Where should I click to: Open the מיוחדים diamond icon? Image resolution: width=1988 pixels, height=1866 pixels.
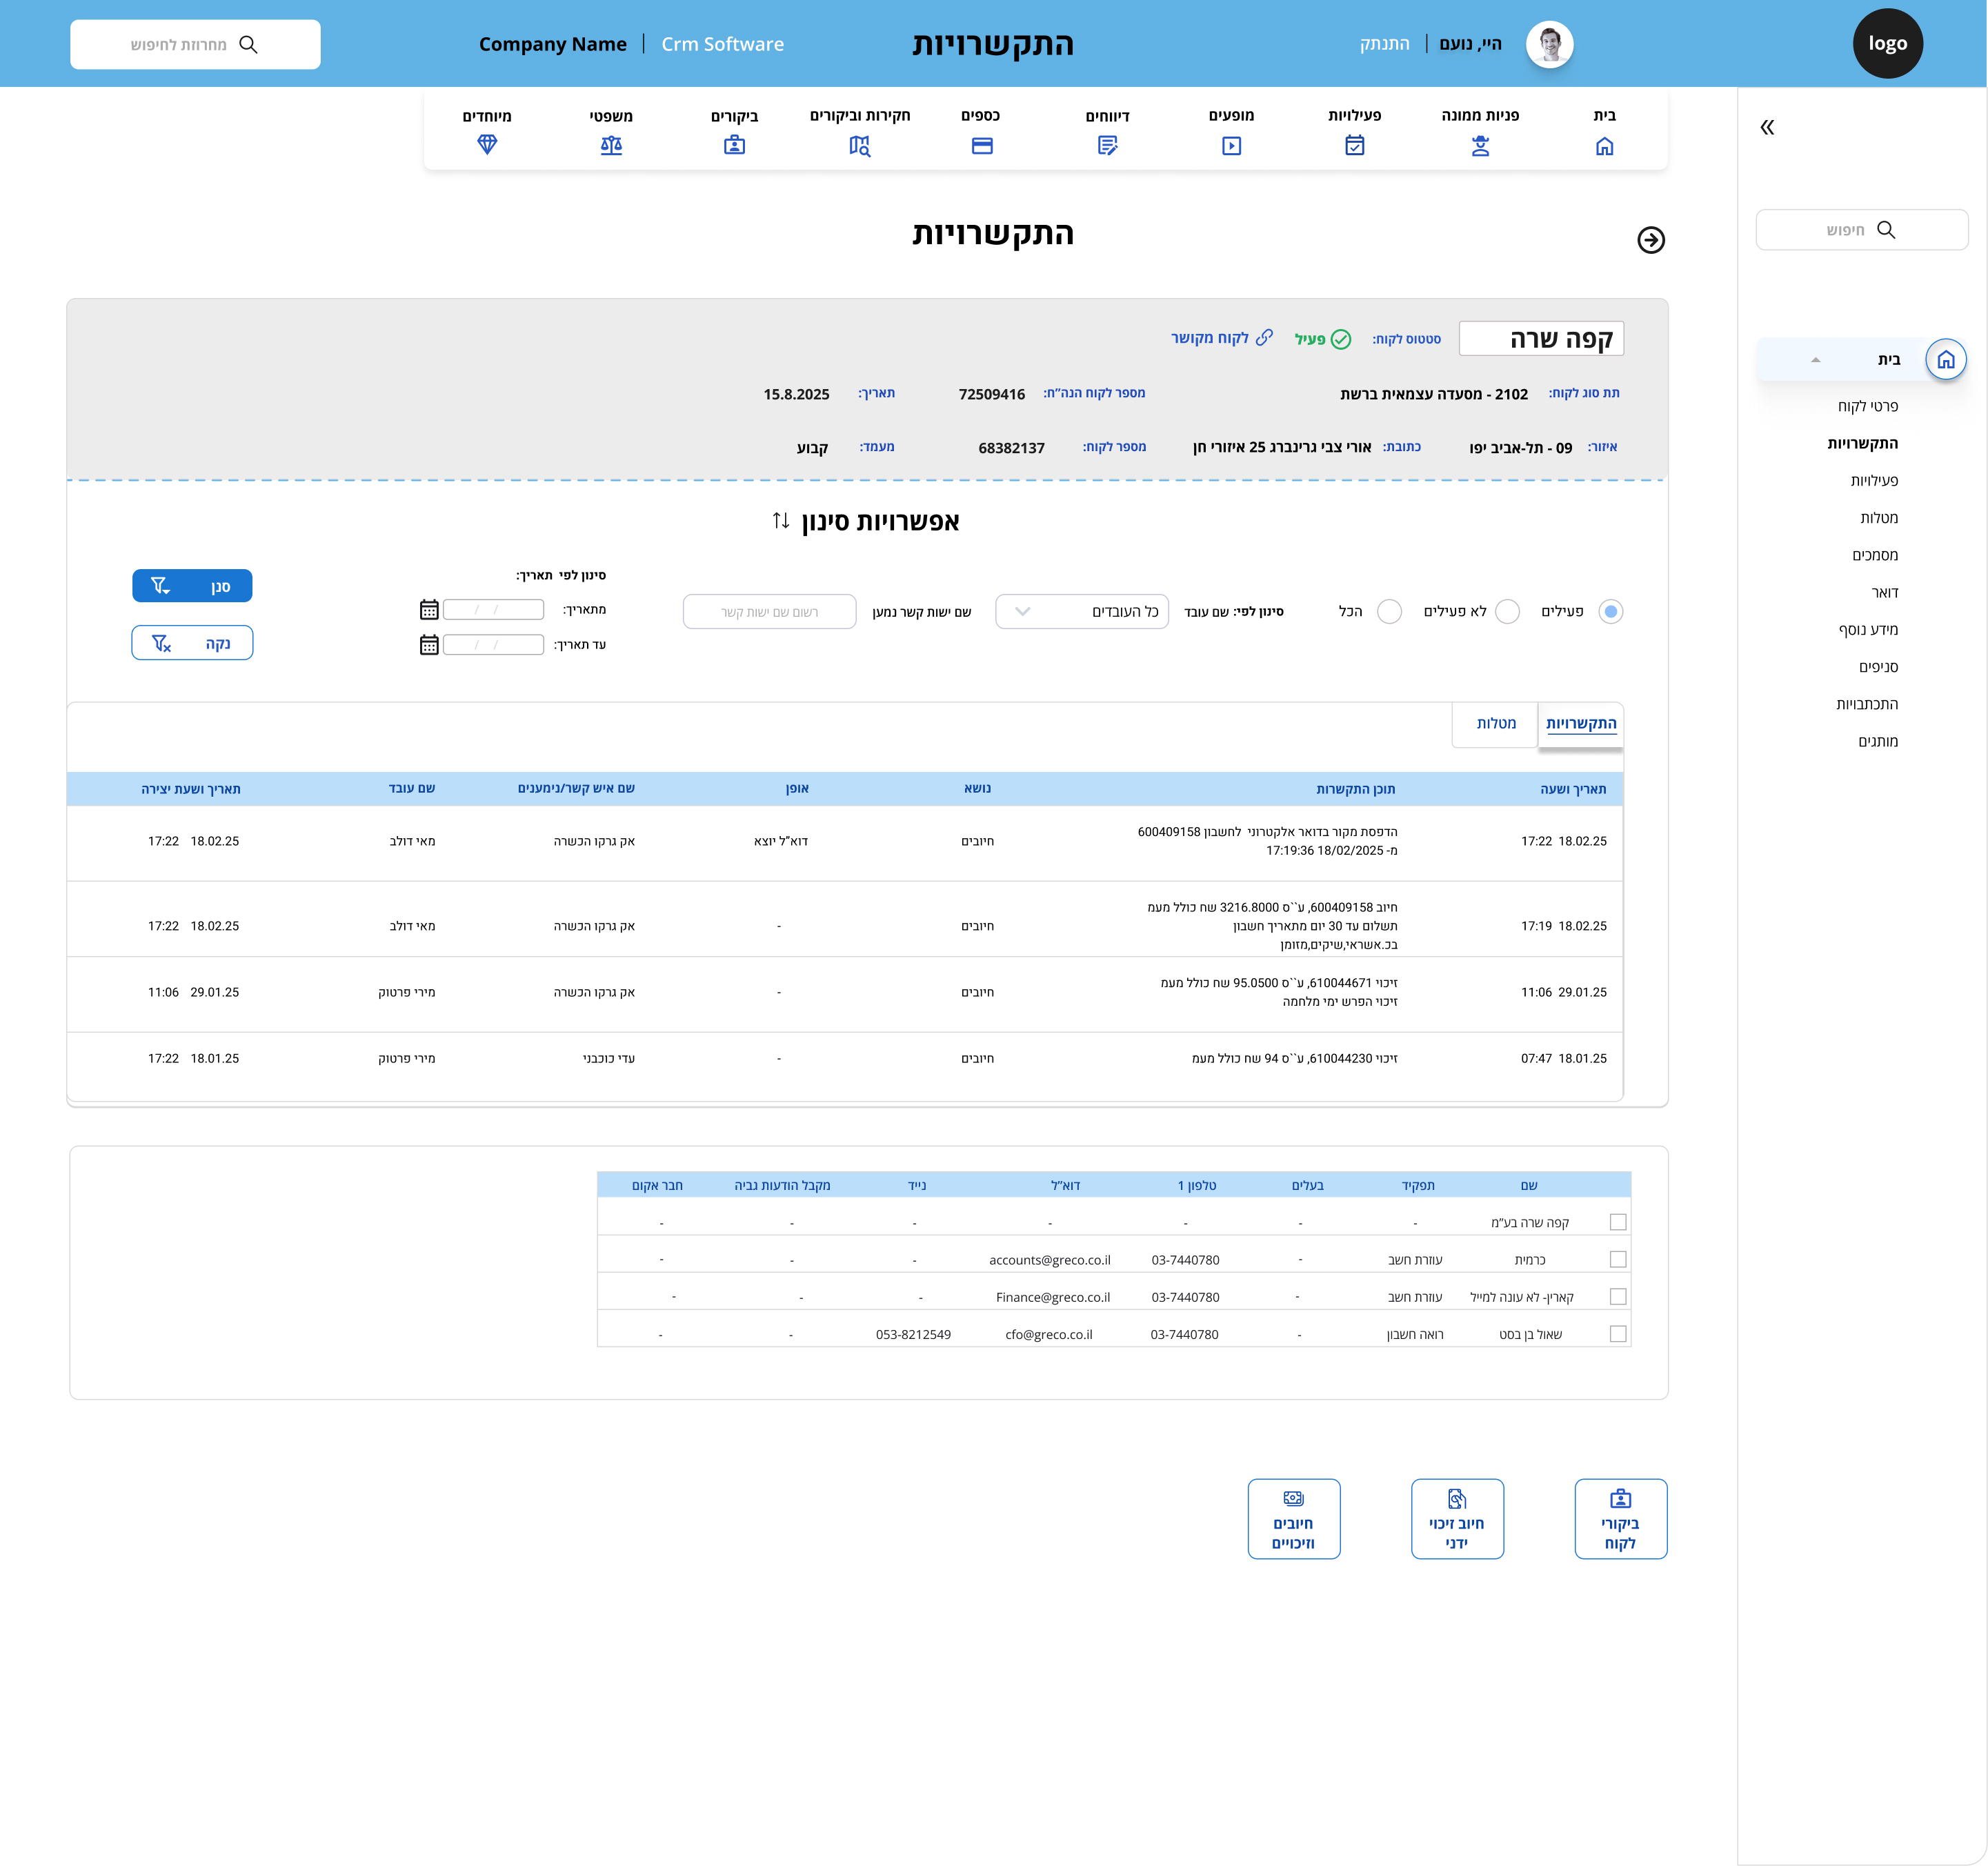pyautogui.click(x=487, y=145)
